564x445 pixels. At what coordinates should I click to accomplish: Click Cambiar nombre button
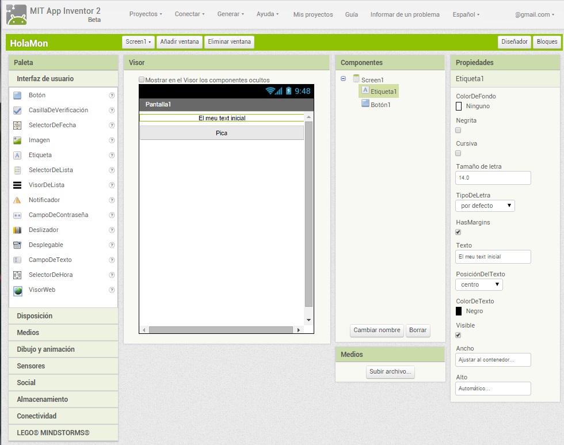[x=376, y=330]
